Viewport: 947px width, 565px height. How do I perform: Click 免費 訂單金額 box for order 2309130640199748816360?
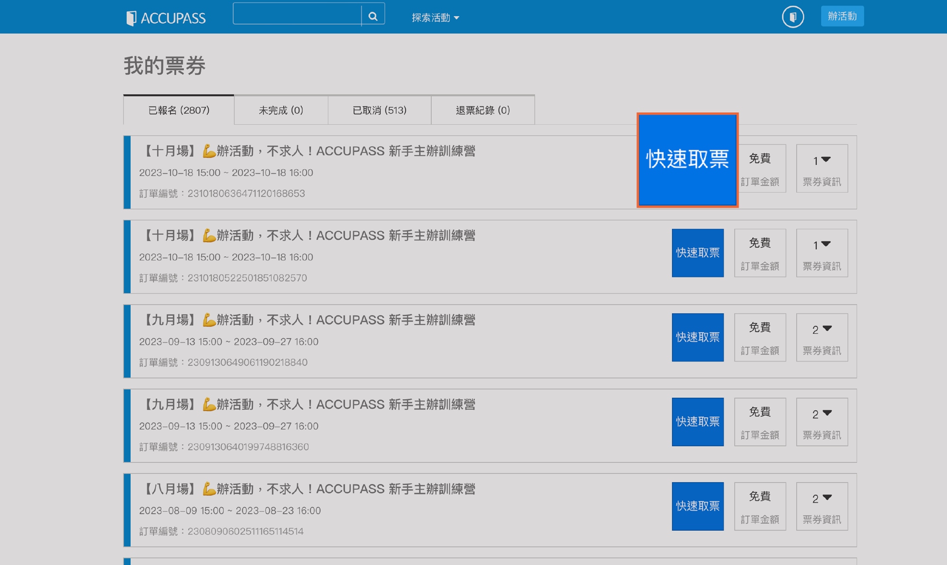(760, 422)
